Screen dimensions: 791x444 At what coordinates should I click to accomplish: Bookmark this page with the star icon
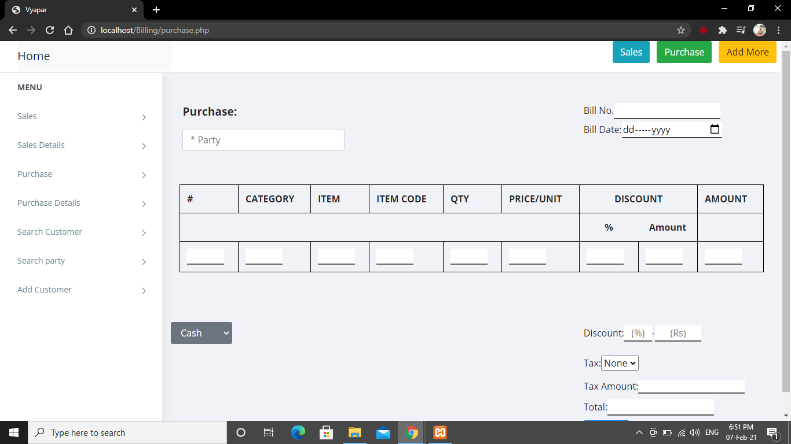click(681, 30)
